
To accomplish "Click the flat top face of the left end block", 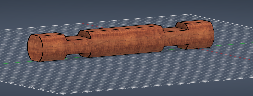I will point(48,34).
